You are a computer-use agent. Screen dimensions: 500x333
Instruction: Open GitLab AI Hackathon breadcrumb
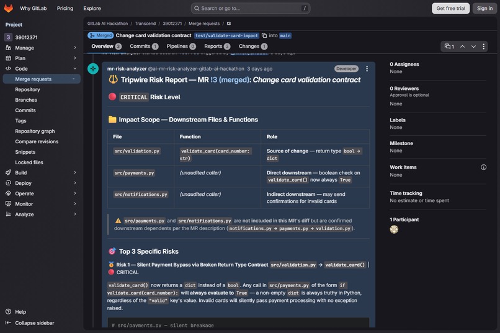(107, 24)
